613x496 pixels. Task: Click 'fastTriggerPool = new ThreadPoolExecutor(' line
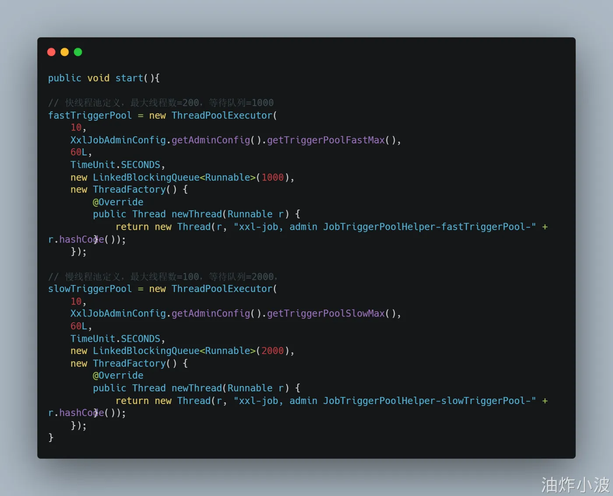(x=162, y=115)
